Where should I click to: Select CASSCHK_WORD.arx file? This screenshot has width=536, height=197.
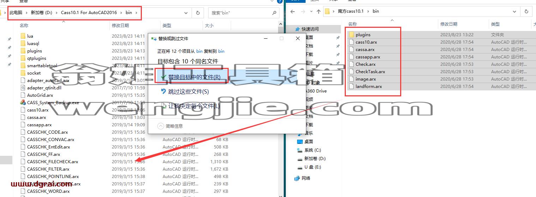tap(48, 191)
